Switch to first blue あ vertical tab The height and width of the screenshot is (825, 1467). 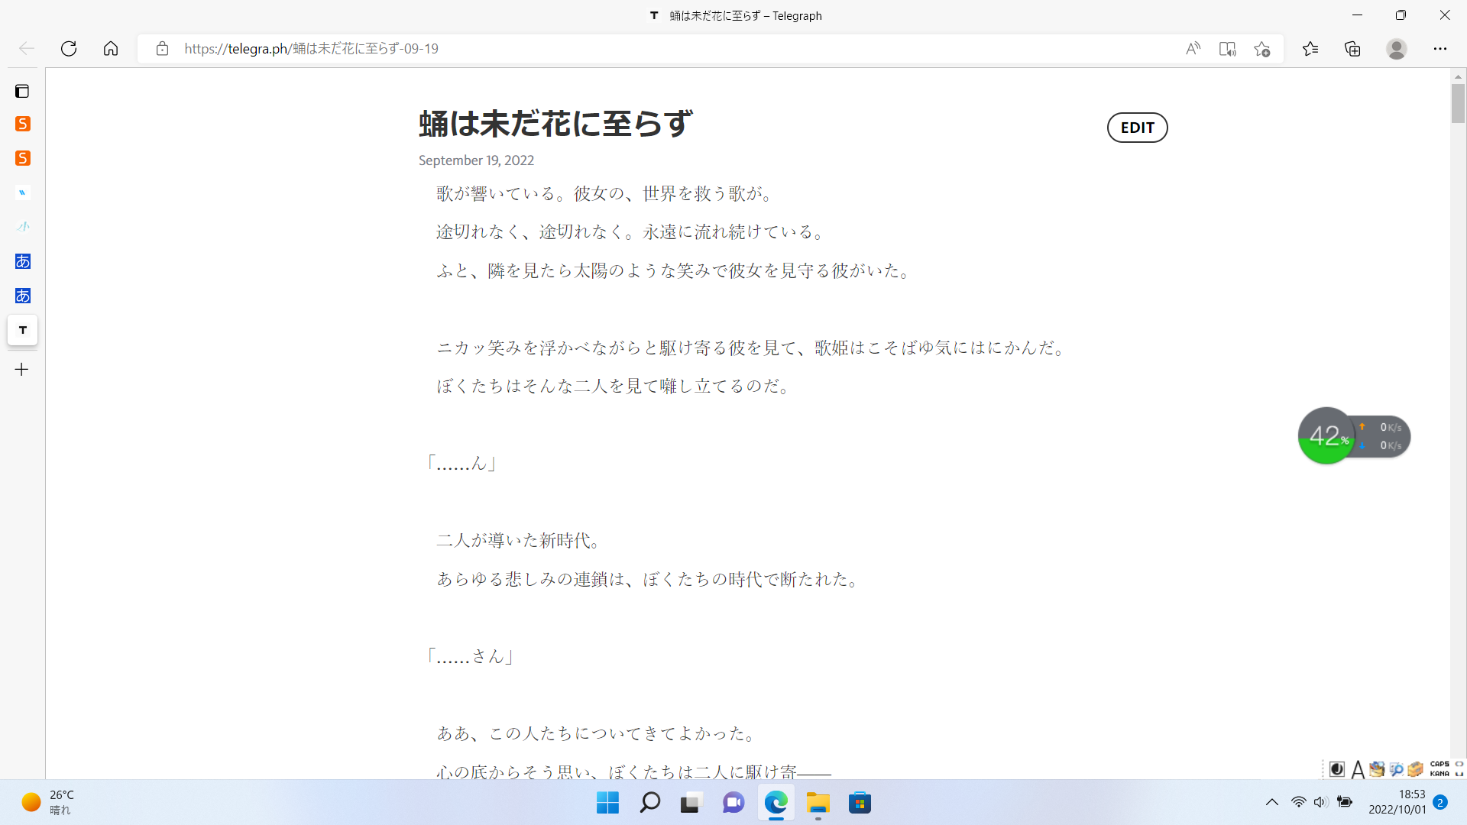click(x=23, y=261)
